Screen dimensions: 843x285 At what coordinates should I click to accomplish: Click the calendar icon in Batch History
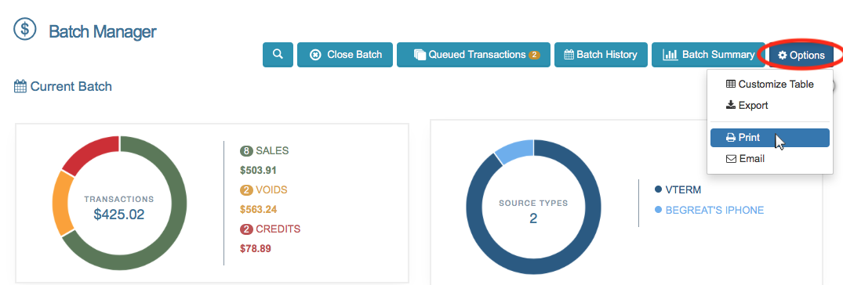pyautogui.click(x=569, y=54)
